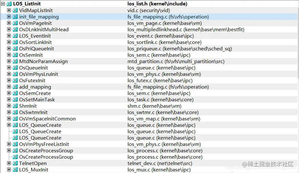Click the function icon beside OsVmSpaceInitCommon

[x=15, y=119]
